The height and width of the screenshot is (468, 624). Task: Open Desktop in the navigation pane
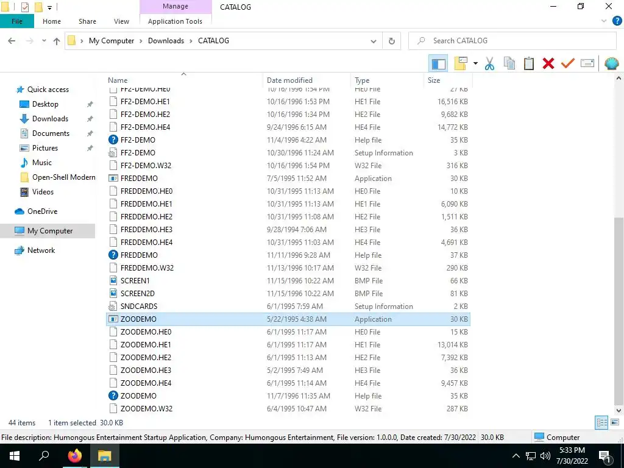point(45,104)
